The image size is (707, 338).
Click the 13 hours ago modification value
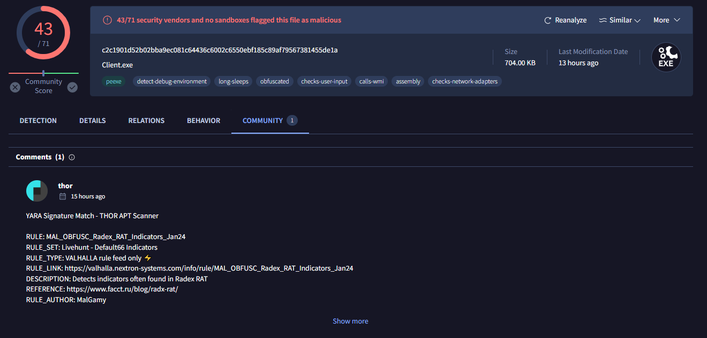pyautogui.click(x=578, y=63)
